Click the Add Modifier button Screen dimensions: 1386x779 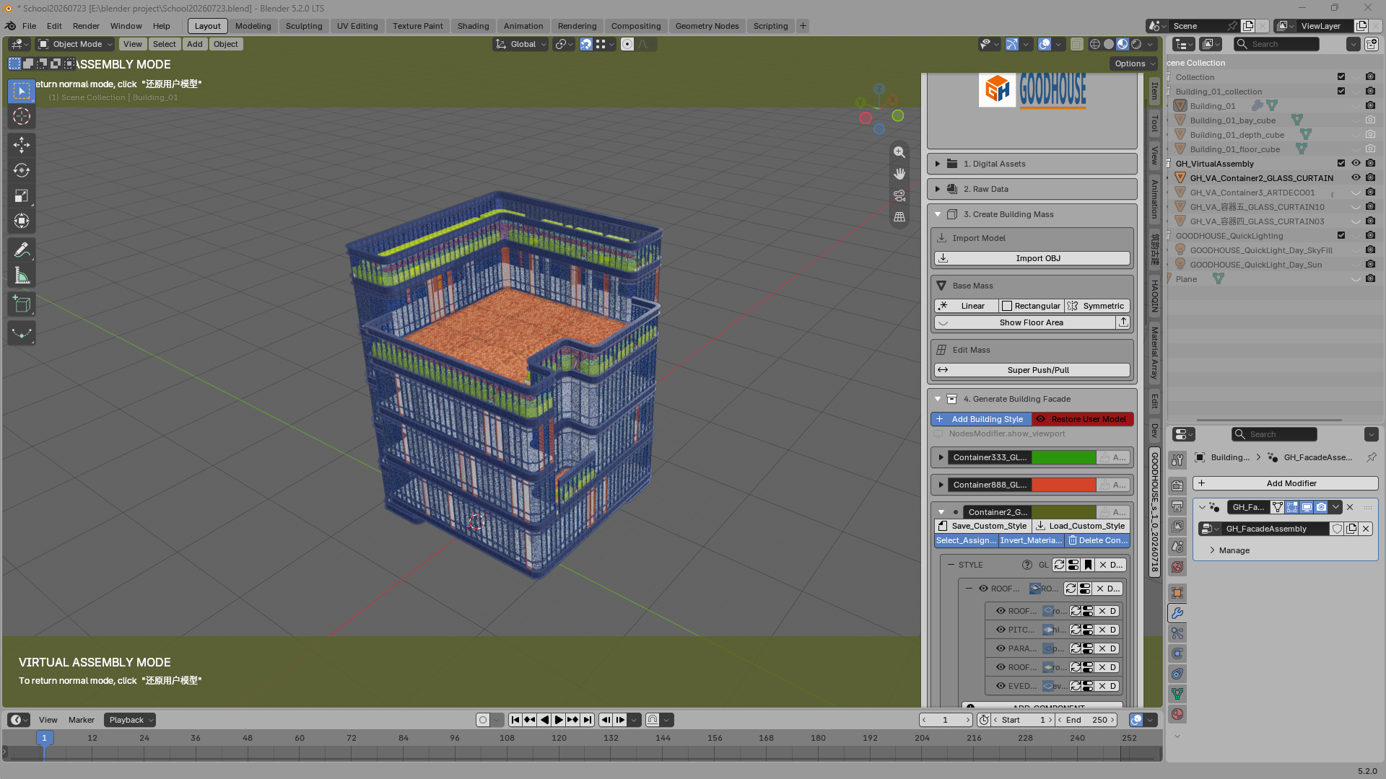(1286, 483)
